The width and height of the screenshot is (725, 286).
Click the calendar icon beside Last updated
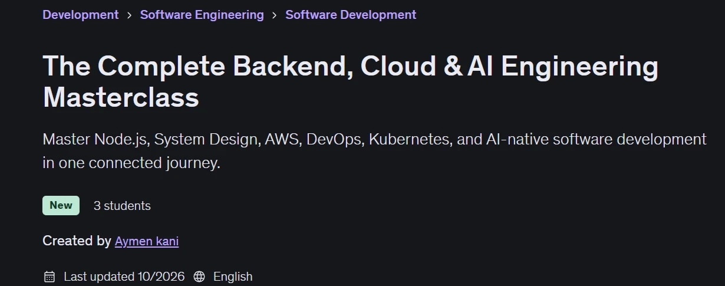click(50, 277)
